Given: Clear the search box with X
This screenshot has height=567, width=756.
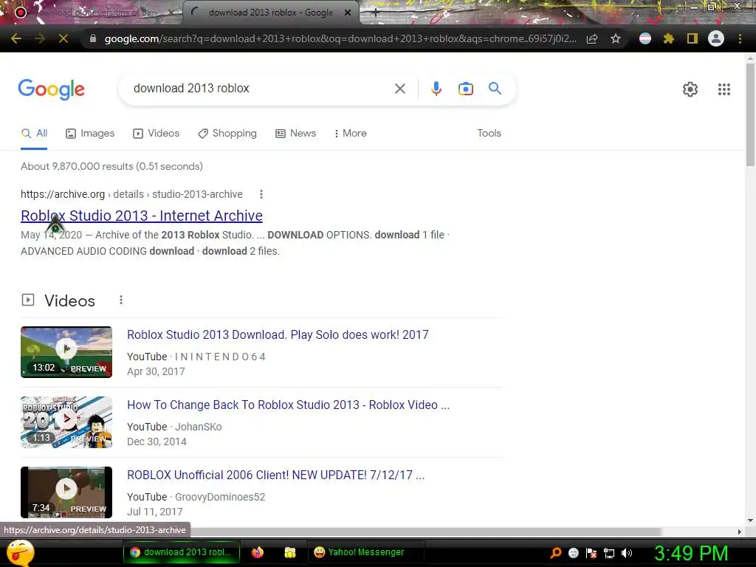Looking at the screenshot, I should 399,89.
